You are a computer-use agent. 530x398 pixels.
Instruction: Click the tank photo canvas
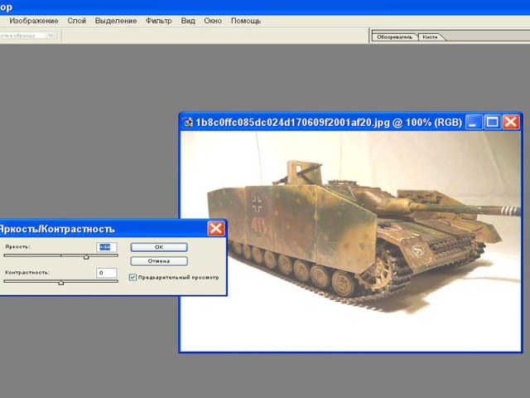coord(351,241)
